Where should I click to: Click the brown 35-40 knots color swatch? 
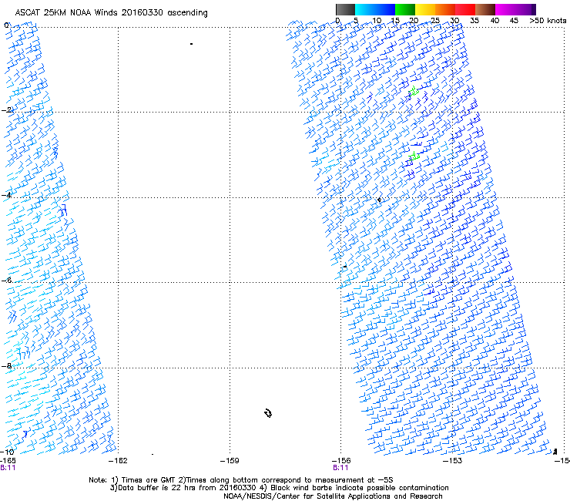pyautogui.click(x=485, y=9)
